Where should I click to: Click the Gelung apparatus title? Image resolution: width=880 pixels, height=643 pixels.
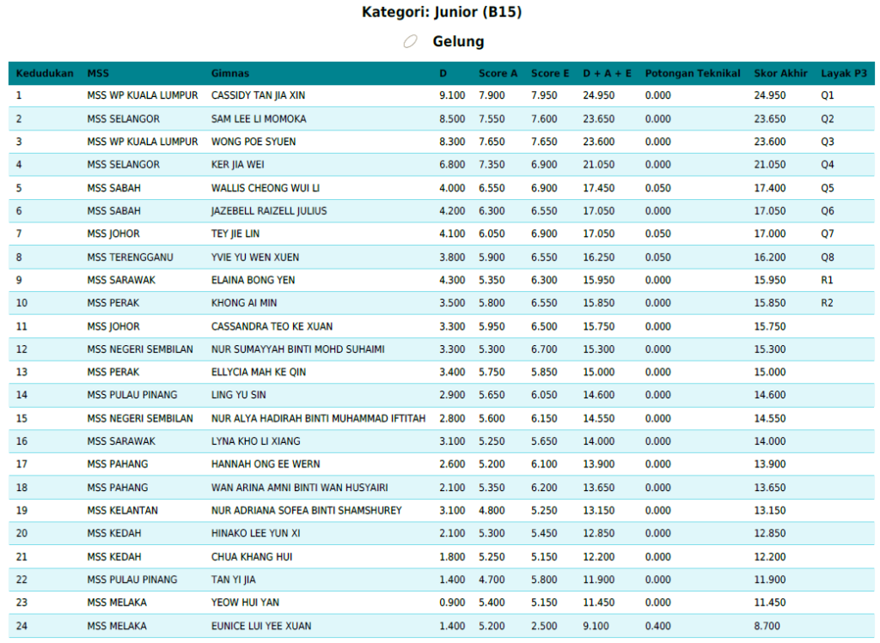tap(458, 41)
